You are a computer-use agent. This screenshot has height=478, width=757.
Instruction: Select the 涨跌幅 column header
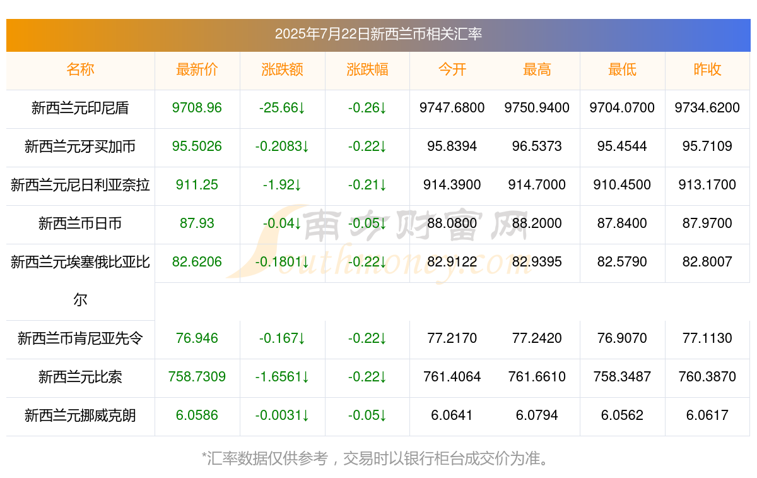(367, 69)
